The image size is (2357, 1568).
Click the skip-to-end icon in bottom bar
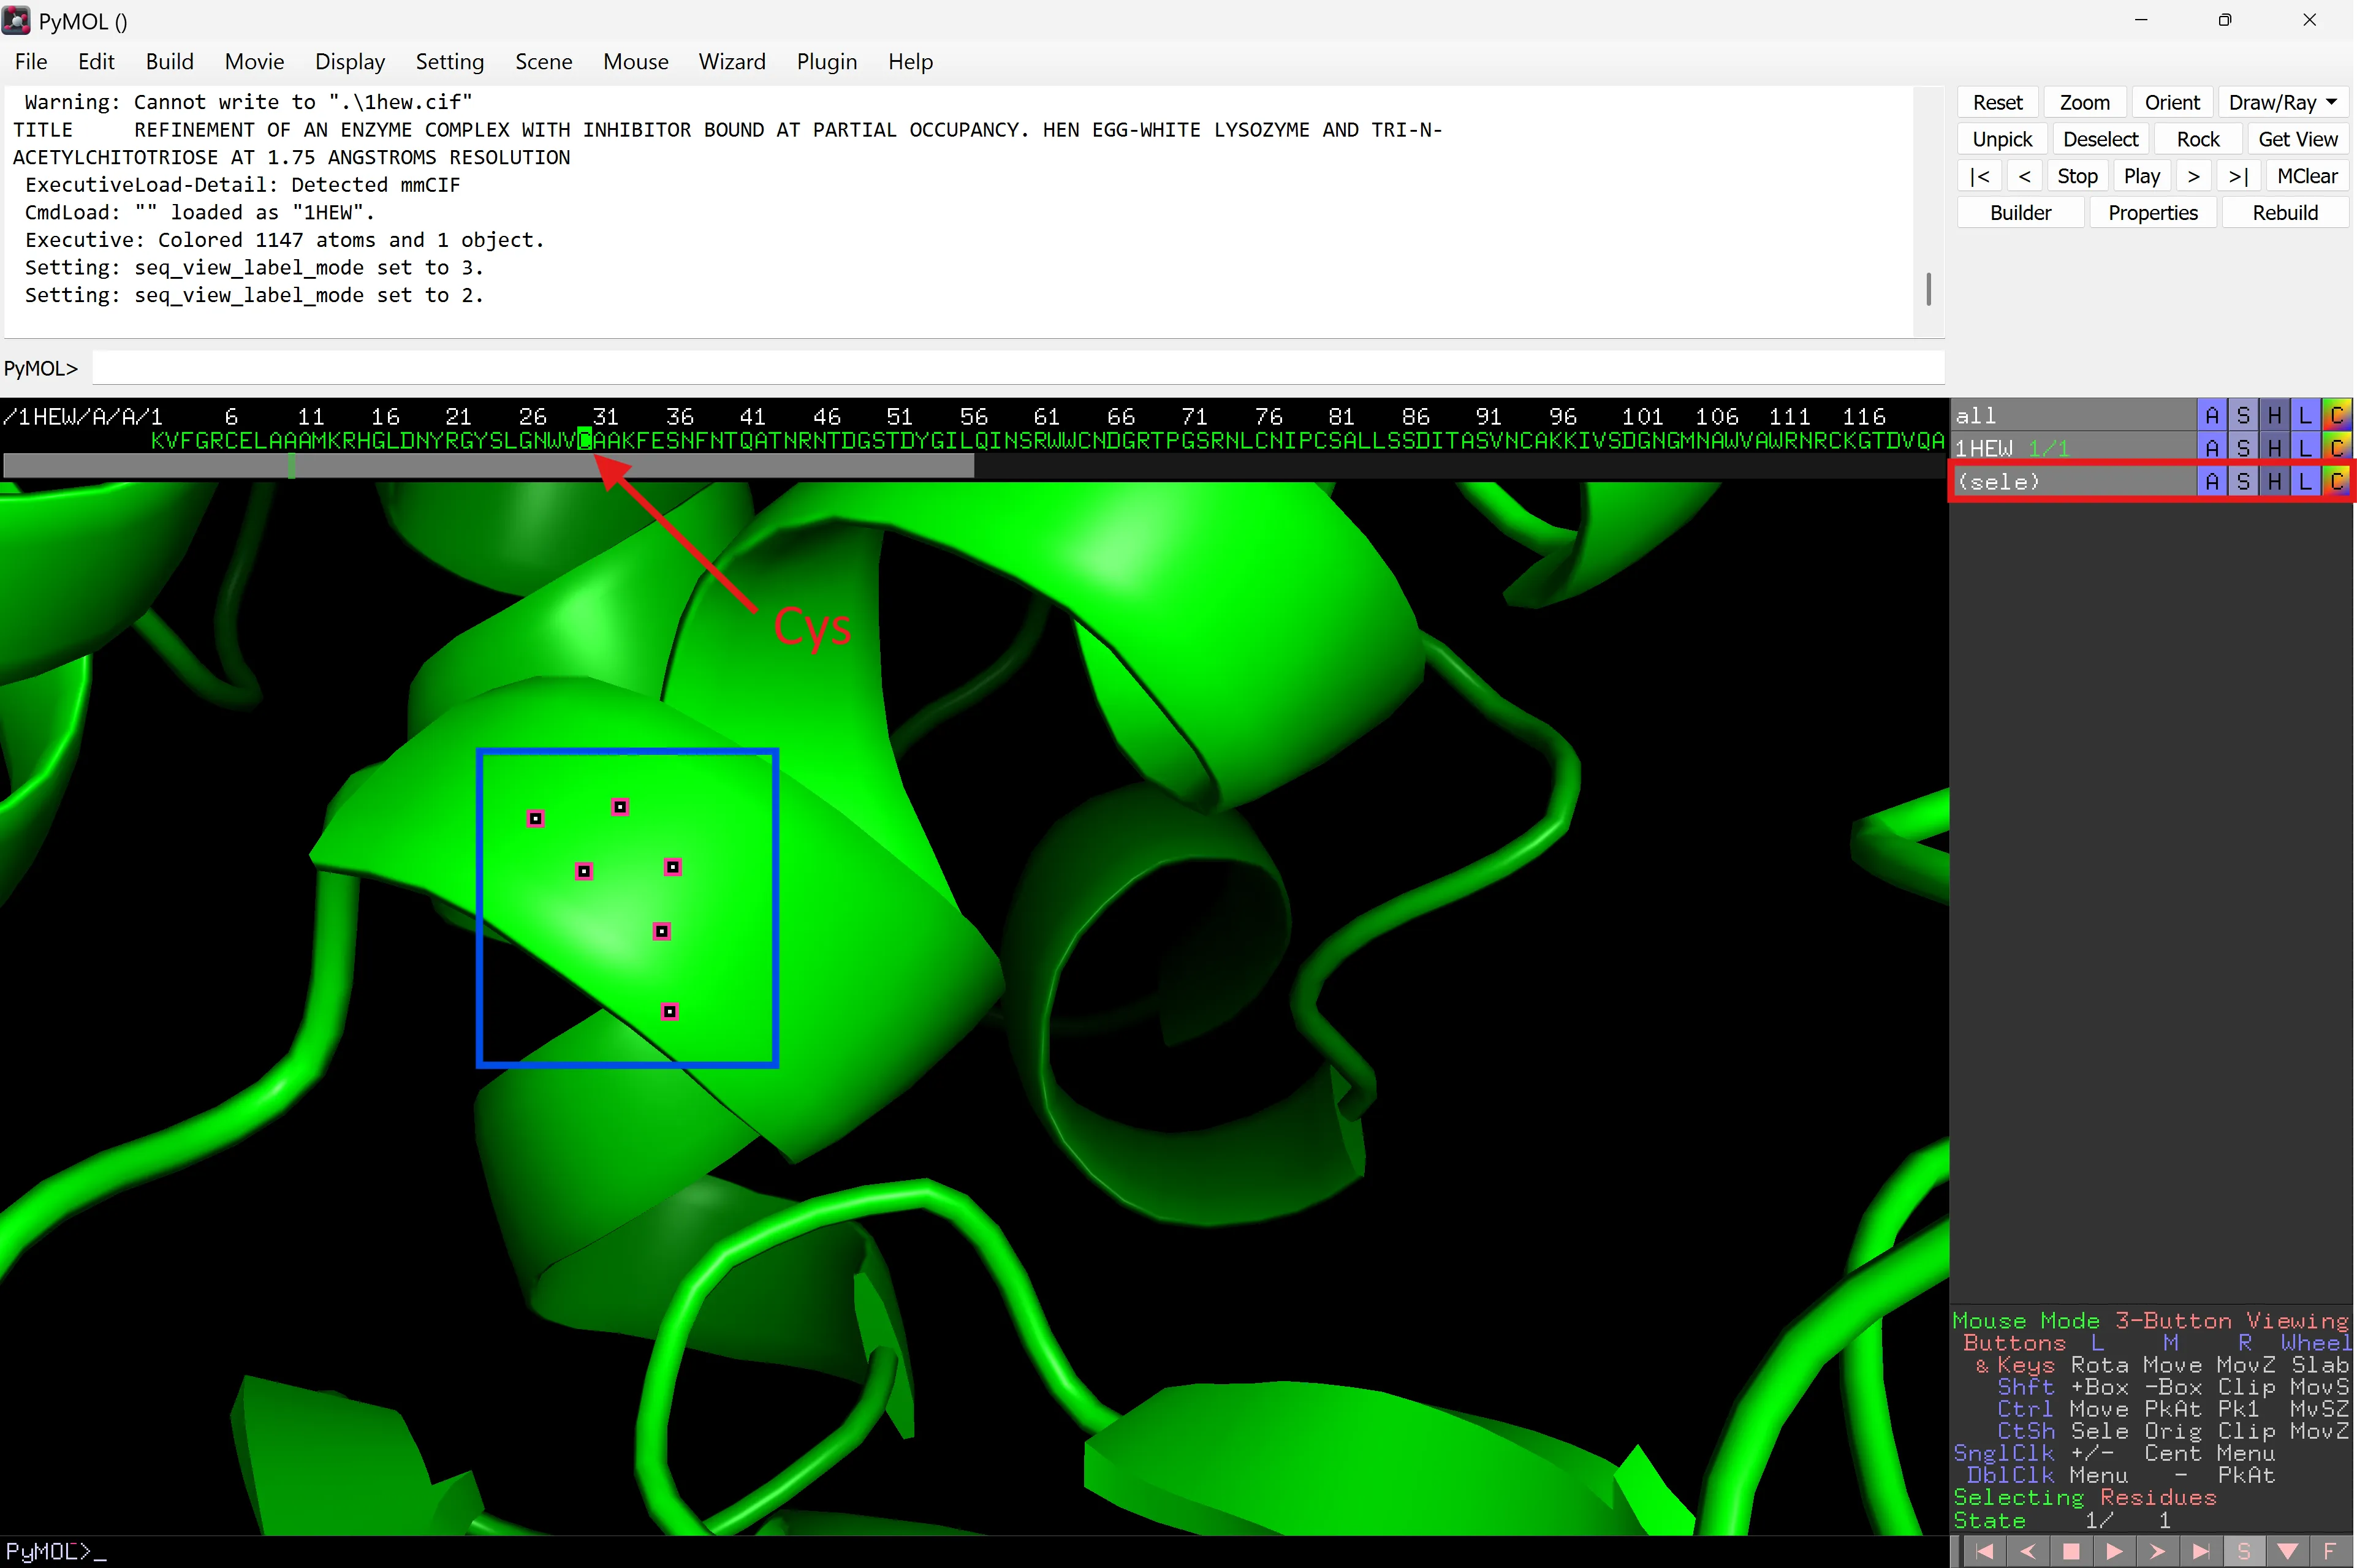[x=2201, y=1551]
